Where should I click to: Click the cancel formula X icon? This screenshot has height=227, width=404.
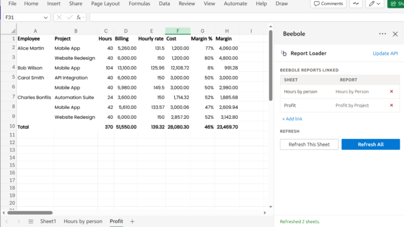coord(59,17)
